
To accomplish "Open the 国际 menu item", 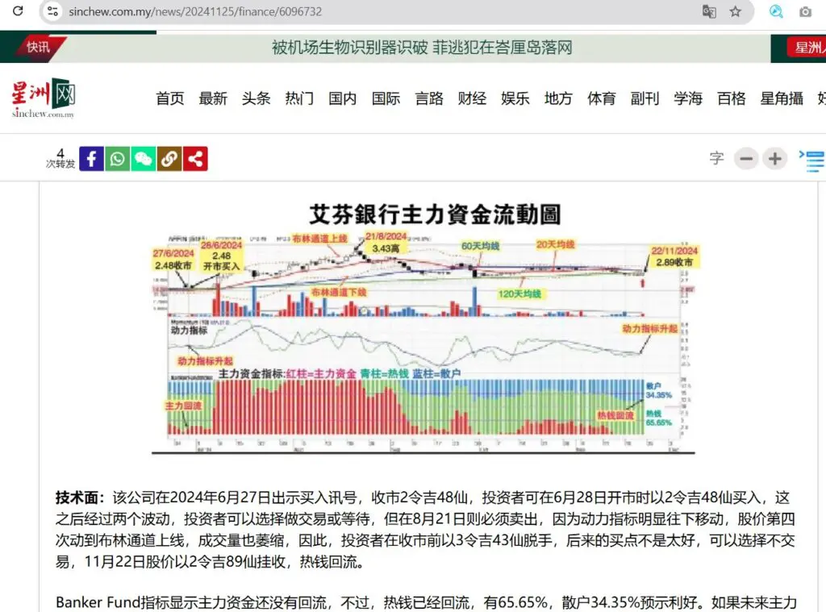I will 386,98.
